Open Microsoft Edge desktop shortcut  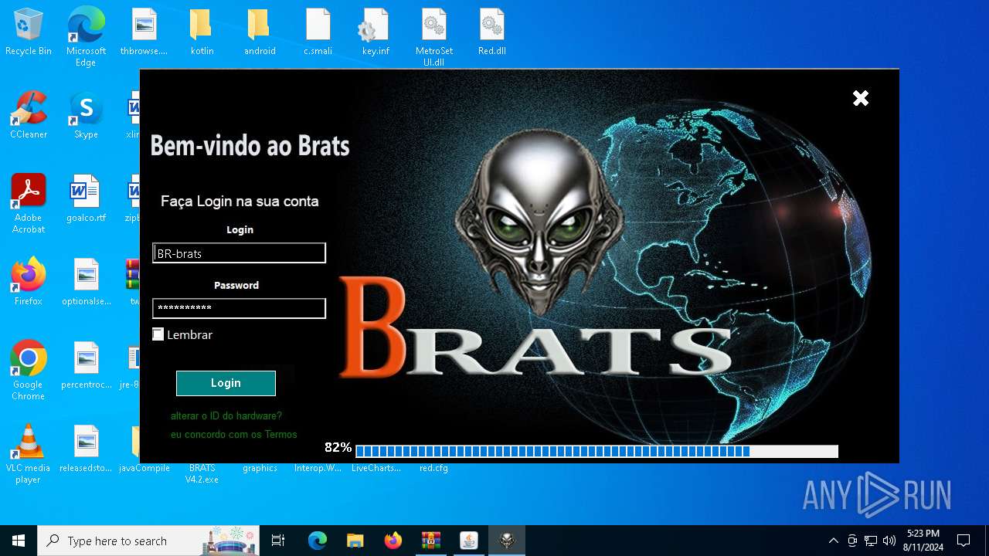[x=86, y=37]
